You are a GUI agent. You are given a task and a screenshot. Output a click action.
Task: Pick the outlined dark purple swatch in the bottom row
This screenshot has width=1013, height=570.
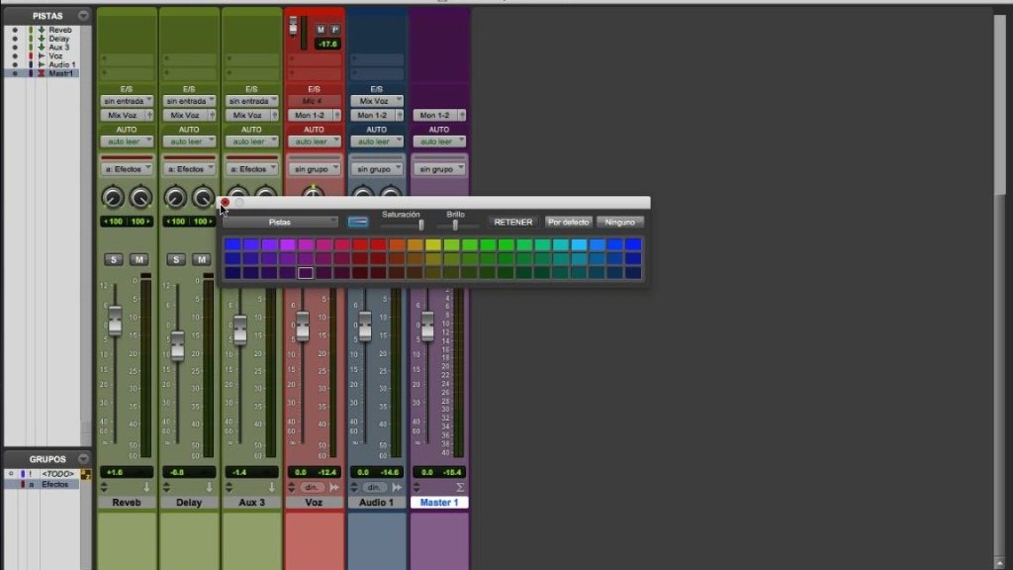click(x=306, y=273)
